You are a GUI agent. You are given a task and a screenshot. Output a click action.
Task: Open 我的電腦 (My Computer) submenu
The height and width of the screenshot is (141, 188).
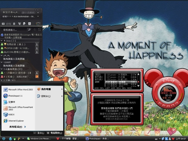coord(50,89)
